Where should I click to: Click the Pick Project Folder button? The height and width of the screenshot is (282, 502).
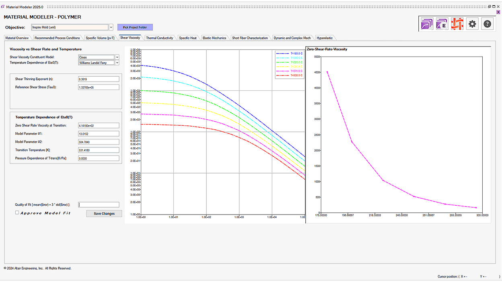coord(135,27)
